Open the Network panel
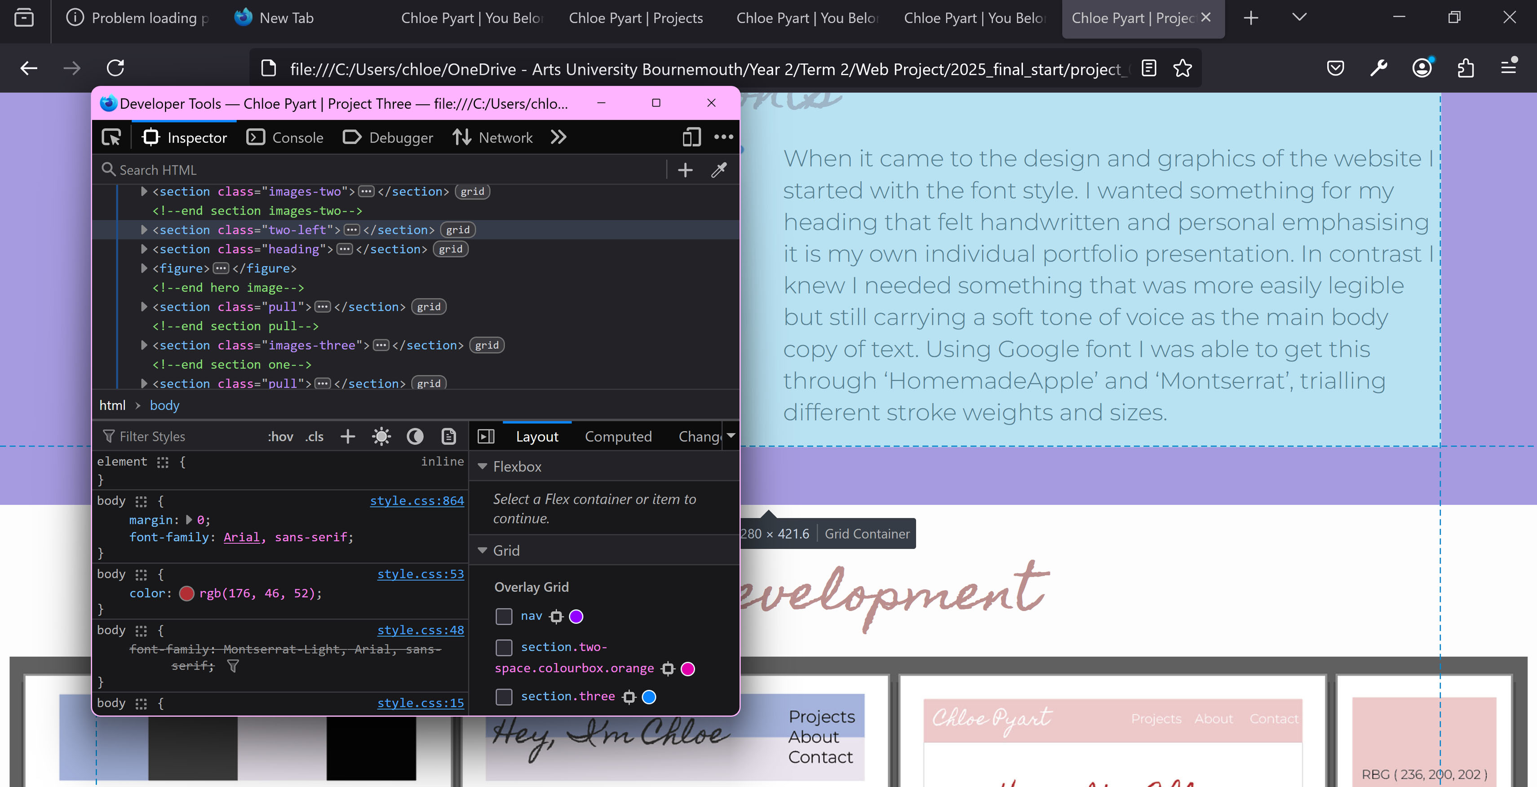This screenshot has width=1537, height=787. 492,138
